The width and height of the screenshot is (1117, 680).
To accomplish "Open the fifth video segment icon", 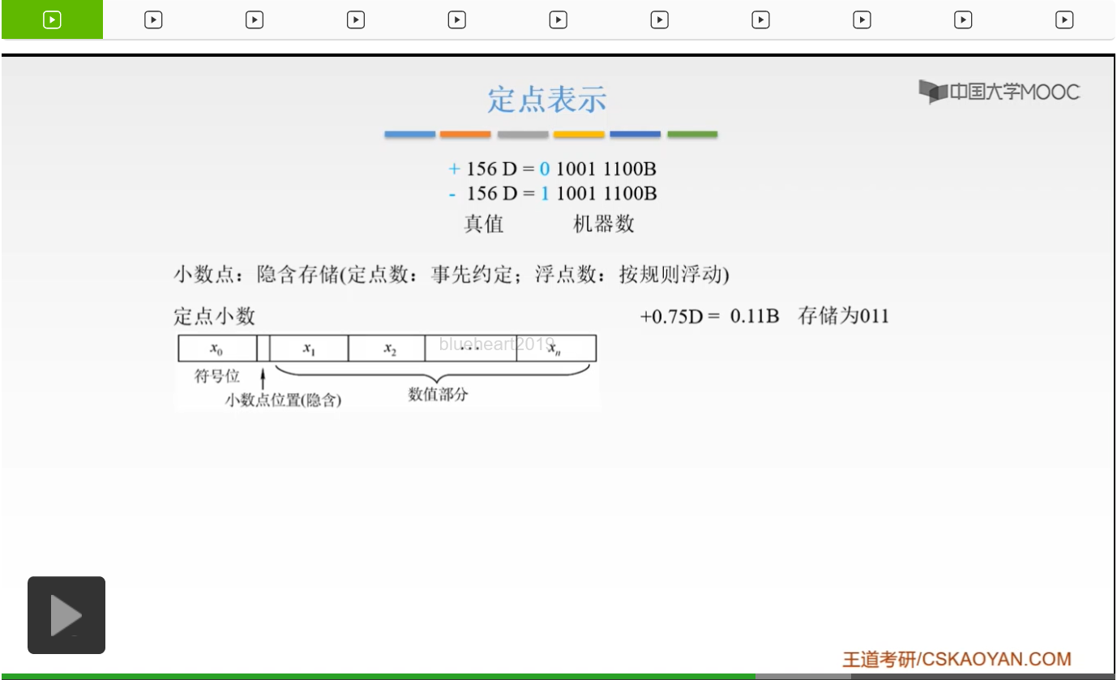I will click(x=457, y=19).
